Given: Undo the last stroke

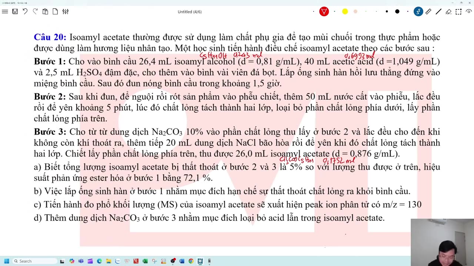Looking at the screenshot, I should coord(25,11).
